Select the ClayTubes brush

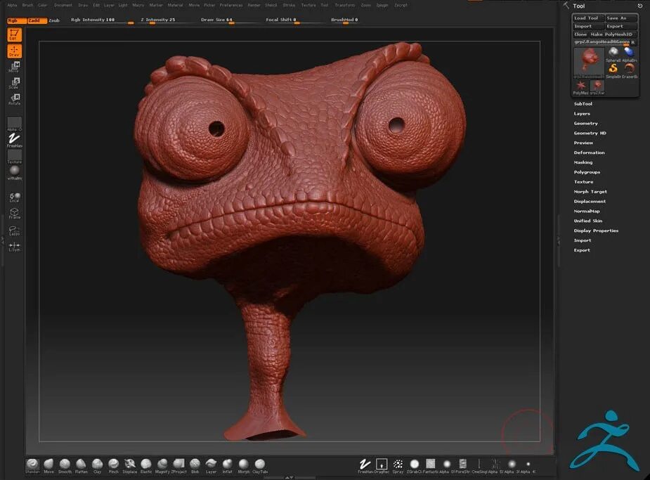pos(260,465)
